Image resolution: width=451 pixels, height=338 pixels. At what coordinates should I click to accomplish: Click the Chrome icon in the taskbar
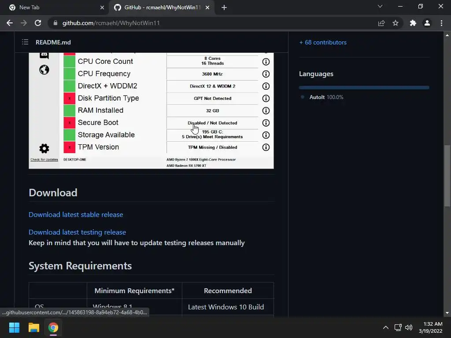[53, 327]
